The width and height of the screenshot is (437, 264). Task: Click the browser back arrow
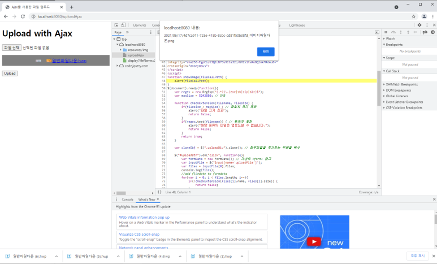6,16
